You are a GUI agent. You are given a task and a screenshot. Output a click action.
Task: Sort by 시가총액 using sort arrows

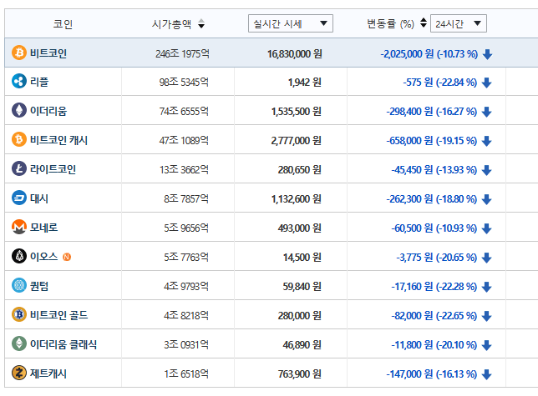pos(200,24)
